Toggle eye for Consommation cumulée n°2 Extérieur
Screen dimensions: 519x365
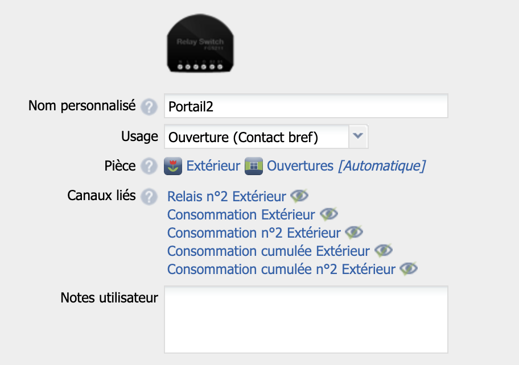[x=409, y=269]
